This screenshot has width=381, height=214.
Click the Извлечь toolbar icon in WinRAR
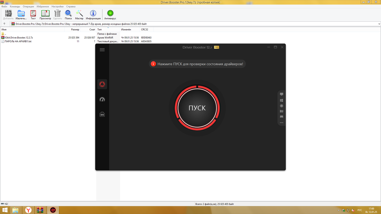pos(21,15)
